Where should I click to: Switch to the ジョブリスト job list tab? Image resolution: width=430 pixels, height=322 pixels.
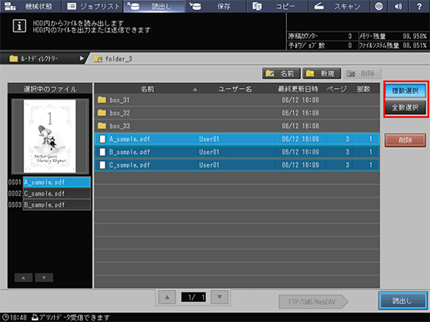pos(92,6)
